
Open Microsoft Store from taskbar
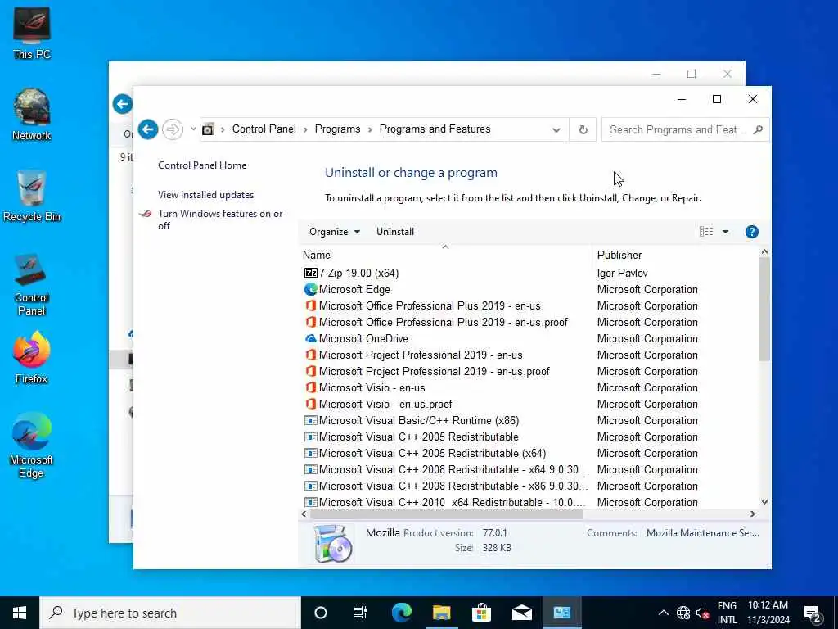(x=481, y=613)
